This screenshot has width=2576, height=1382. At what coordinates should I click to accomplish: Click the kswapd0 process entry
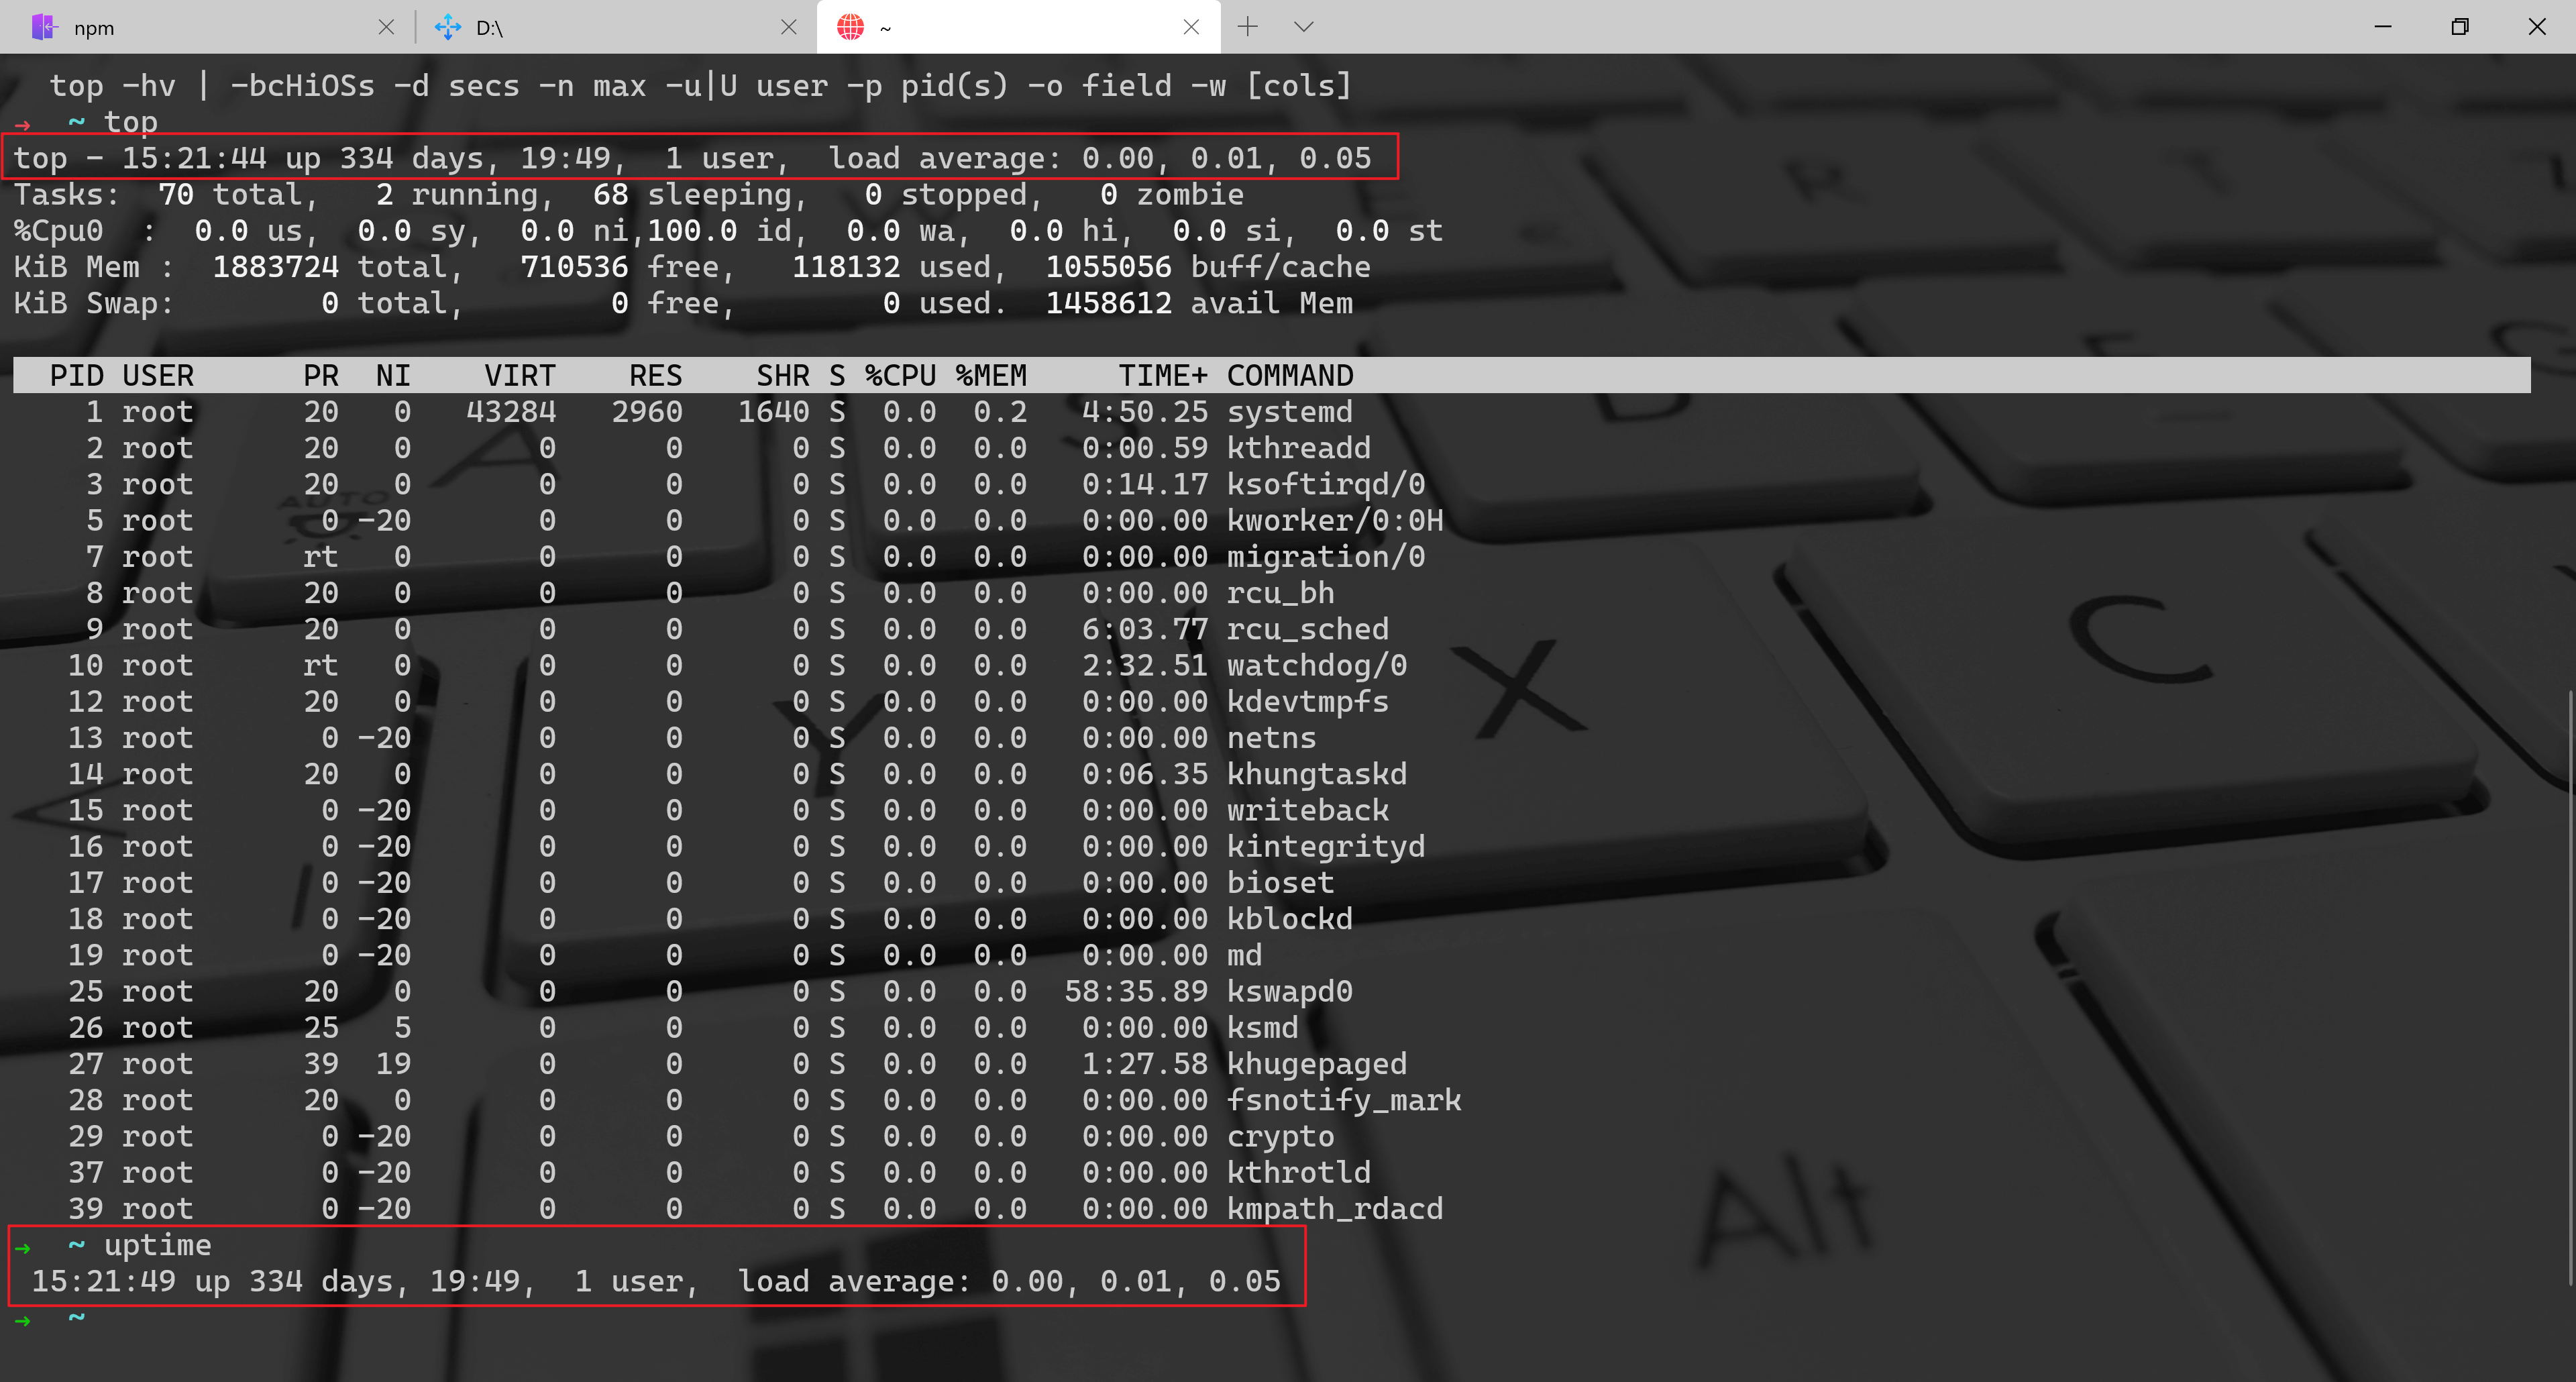coord(1289,992)
